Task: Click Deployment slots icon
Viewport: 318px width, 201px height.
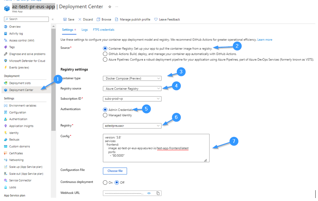Action: [6, 83]
